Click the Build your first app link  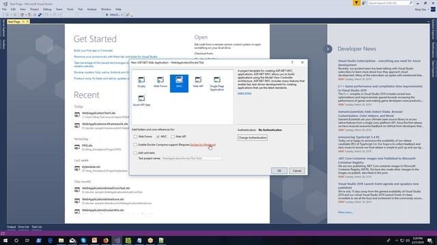[94, 50]
